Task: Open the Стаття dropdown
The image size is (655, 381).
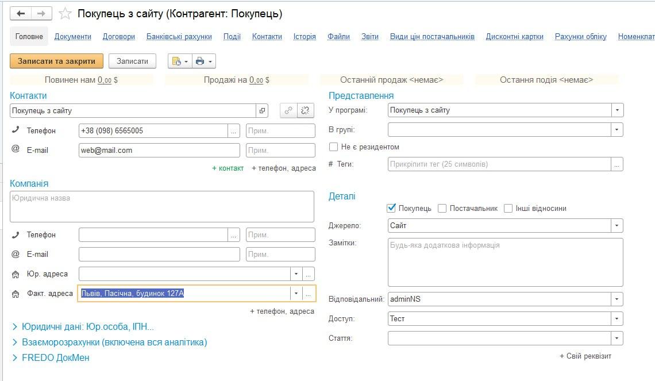Action: [x=617, y=338]
